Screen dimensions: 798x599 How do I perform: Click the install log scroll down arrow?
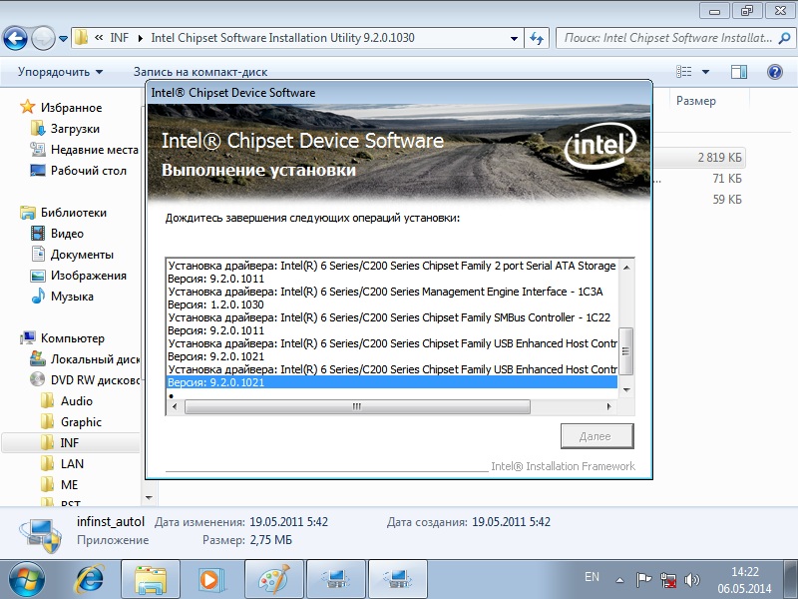click(626, 390)
